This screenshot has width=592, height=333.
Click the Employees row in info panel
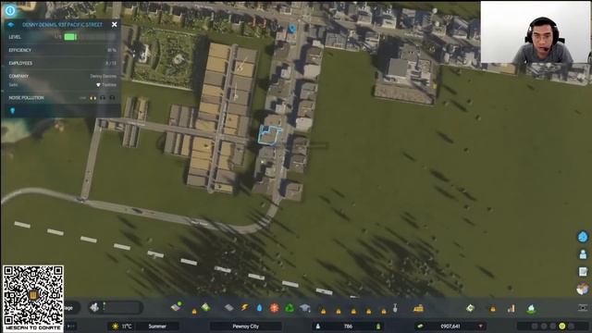click(x=62, y=63)
